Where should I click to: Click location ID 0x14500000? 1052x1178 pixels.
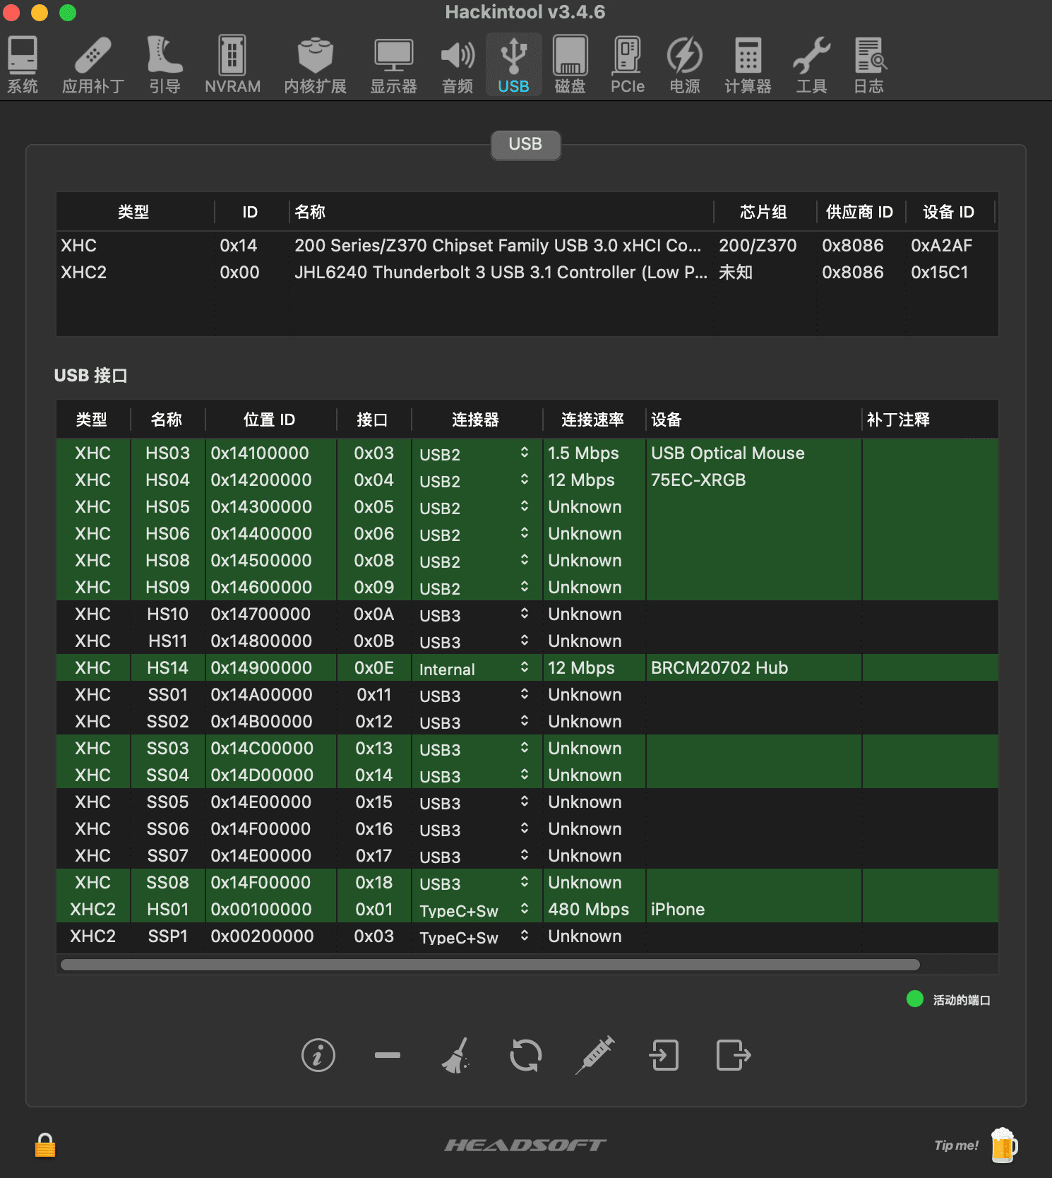click(261, 561)
